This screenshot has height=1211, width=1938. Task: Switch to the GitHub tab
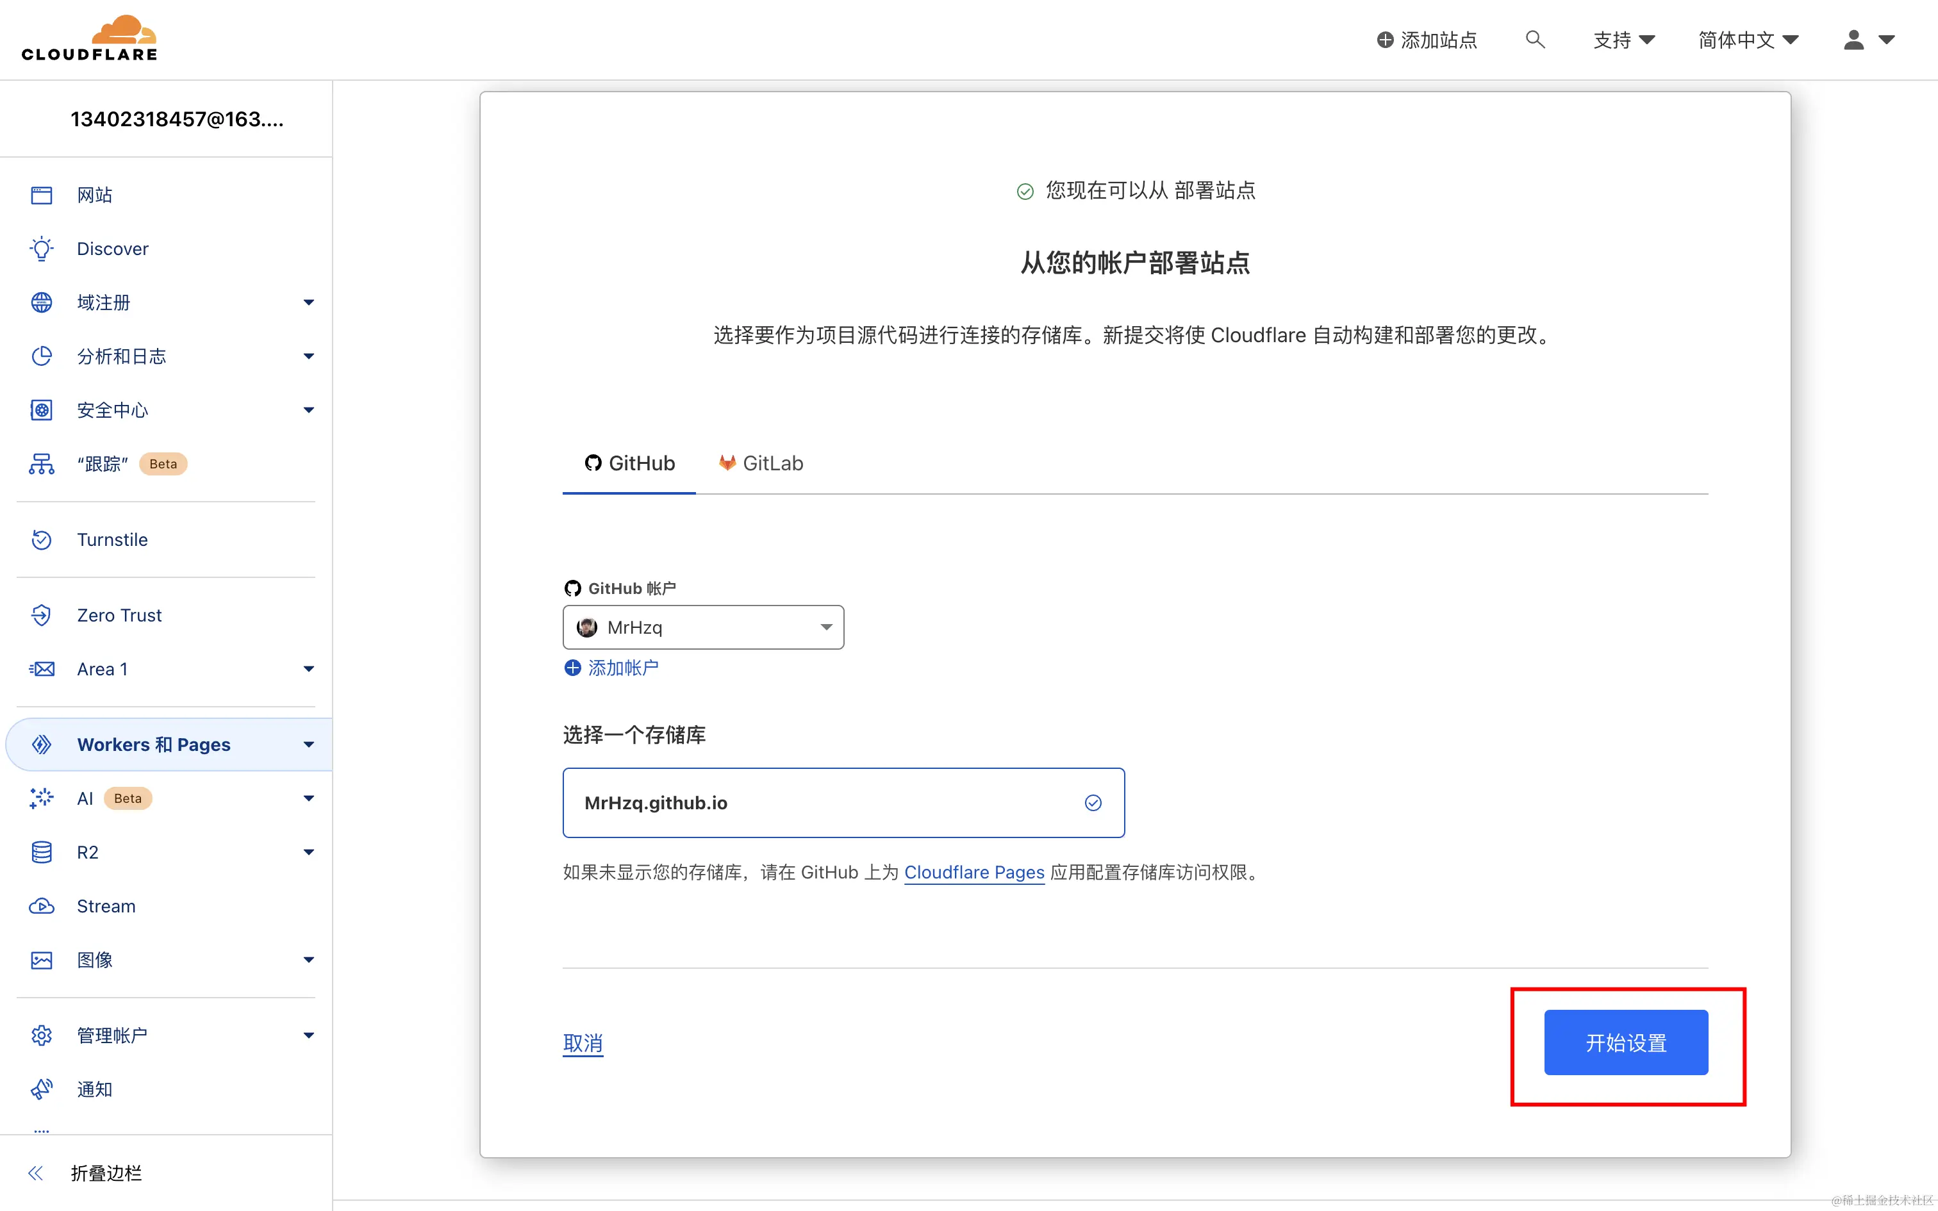tap(629, 463)
